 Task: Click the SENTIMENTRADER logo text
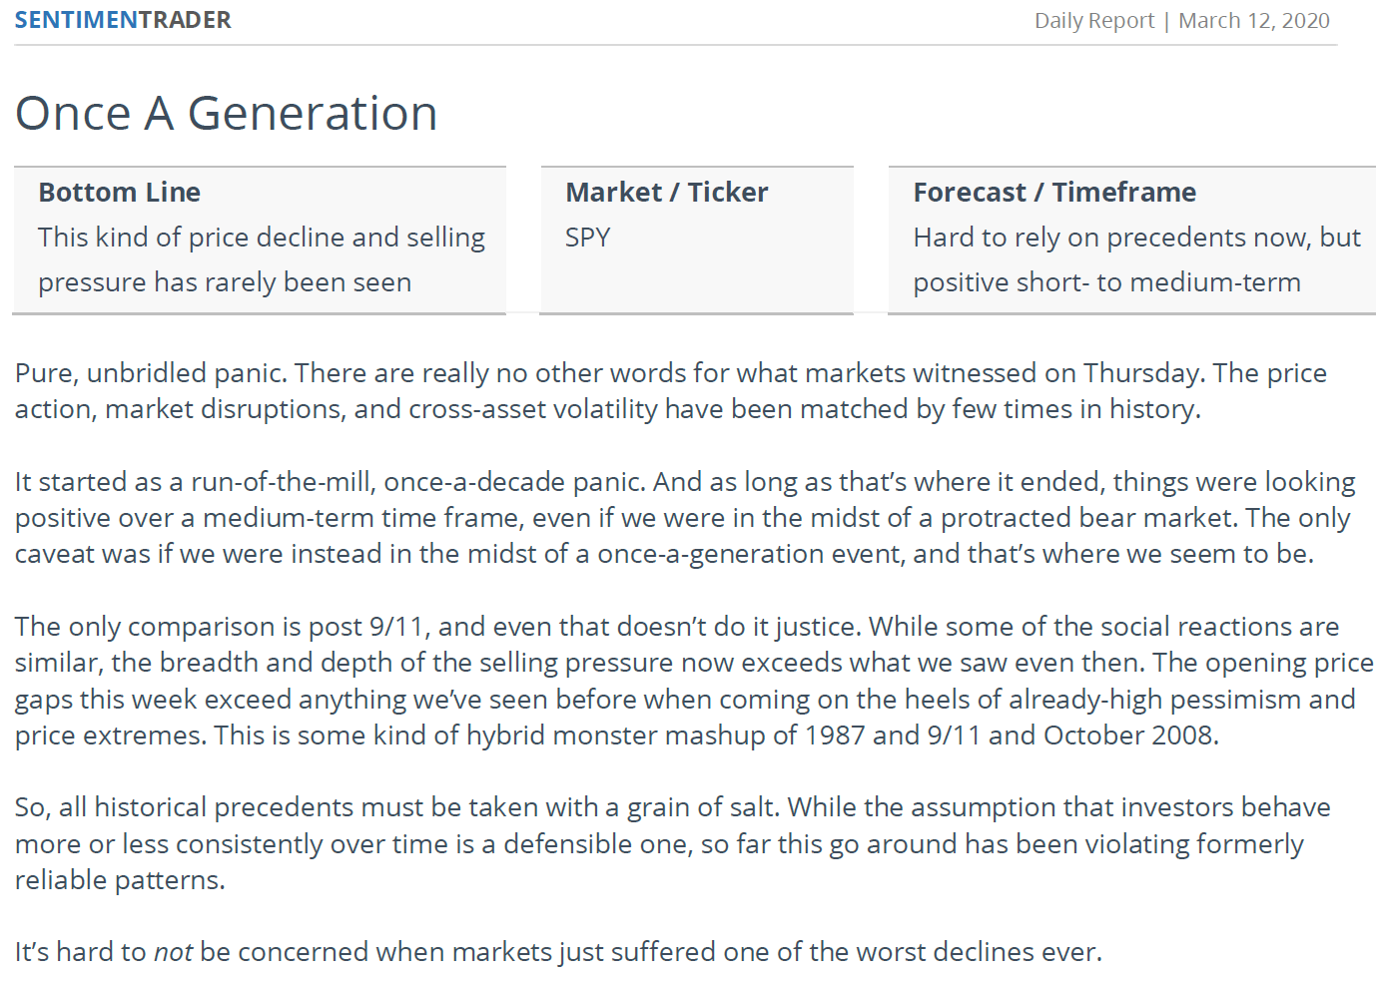point(123,20)
